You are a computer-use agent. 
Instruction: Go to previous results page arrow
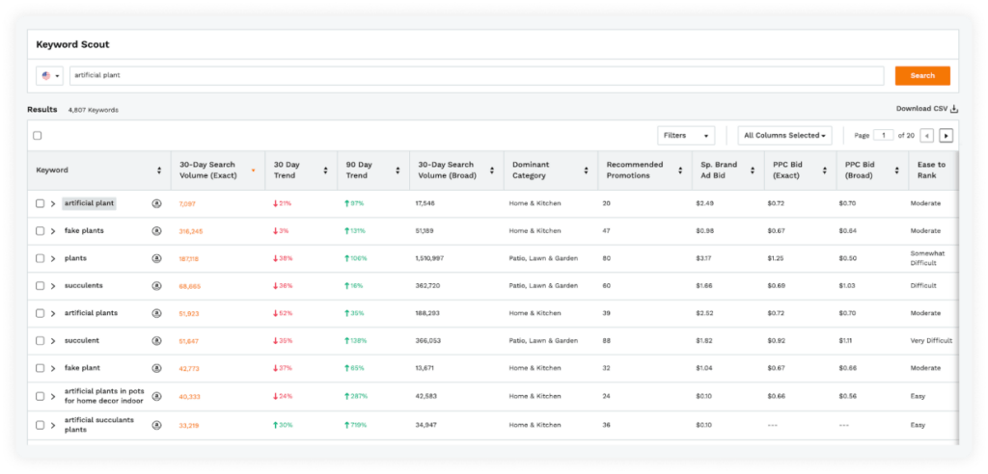pyautogui.click(x=927, y=135)
